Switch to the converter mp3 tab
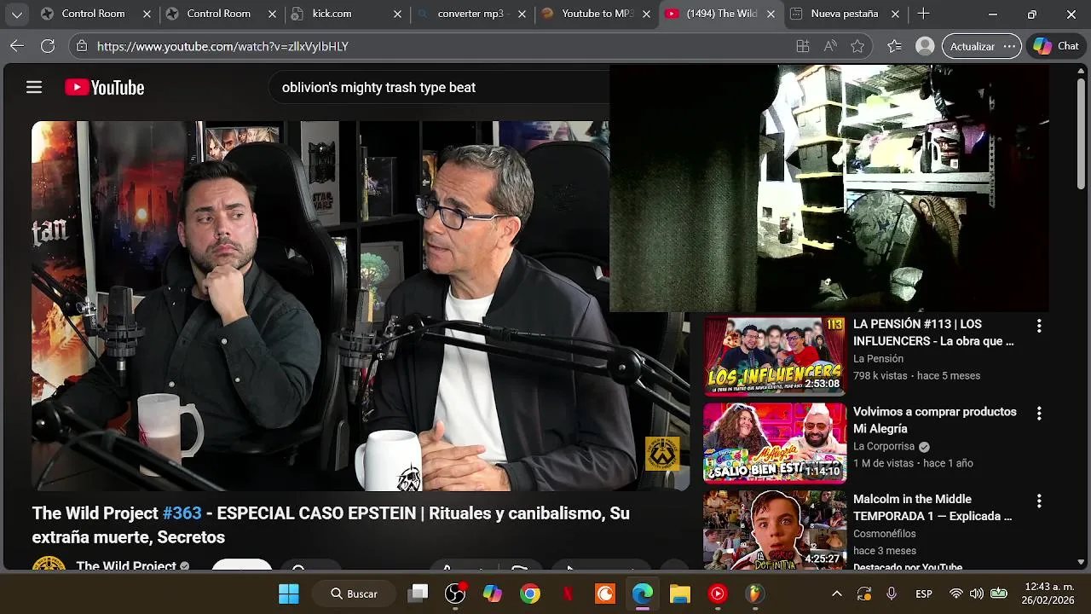The image size is (1091, 614). click(x=472, y=14)
